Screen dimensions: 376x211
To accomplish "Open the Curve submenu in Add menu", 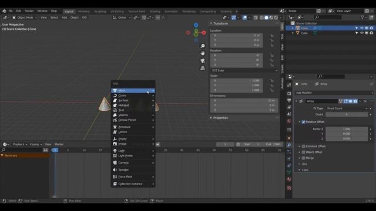I will point(133,96).
